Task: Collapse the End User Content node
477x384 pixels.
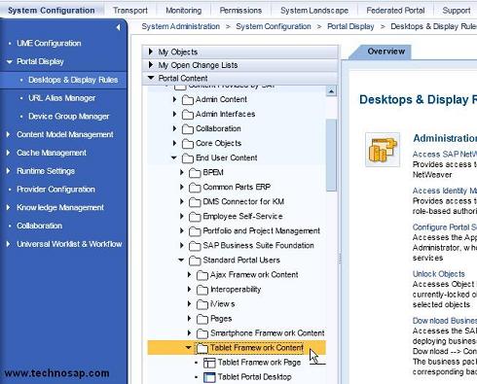Action: (174, 157)
